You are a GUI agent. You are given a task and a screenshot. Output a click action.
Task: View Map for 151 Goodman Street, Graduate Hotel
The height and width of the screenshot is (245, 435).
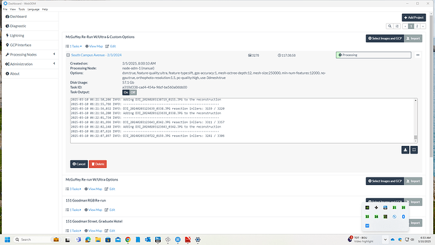(93, 230)
